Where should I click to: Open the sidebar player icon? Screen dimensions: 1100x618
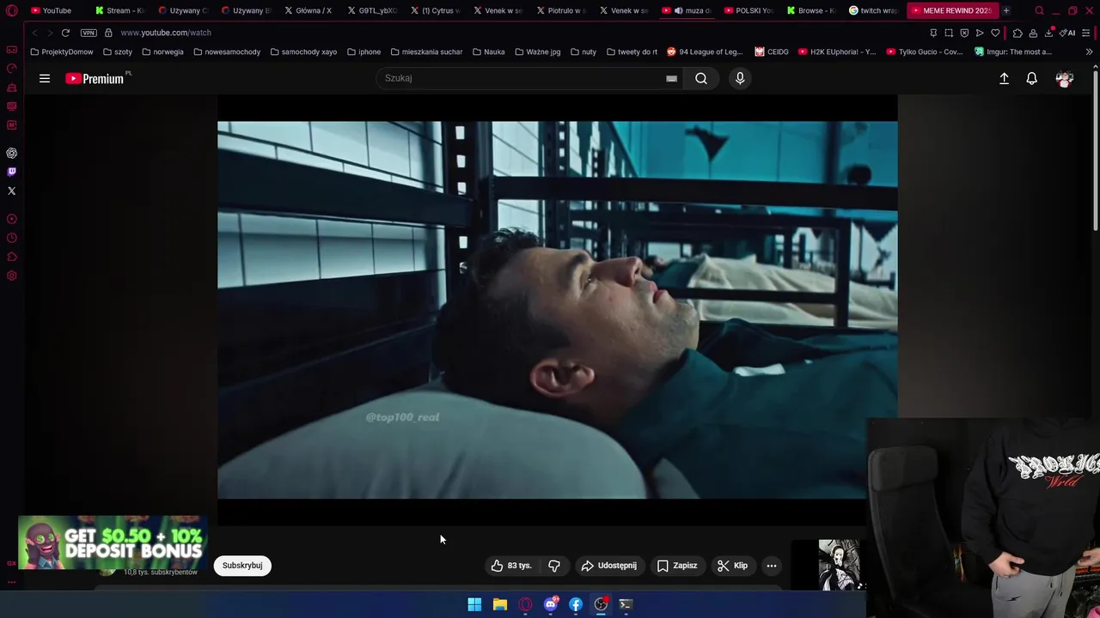11,219
